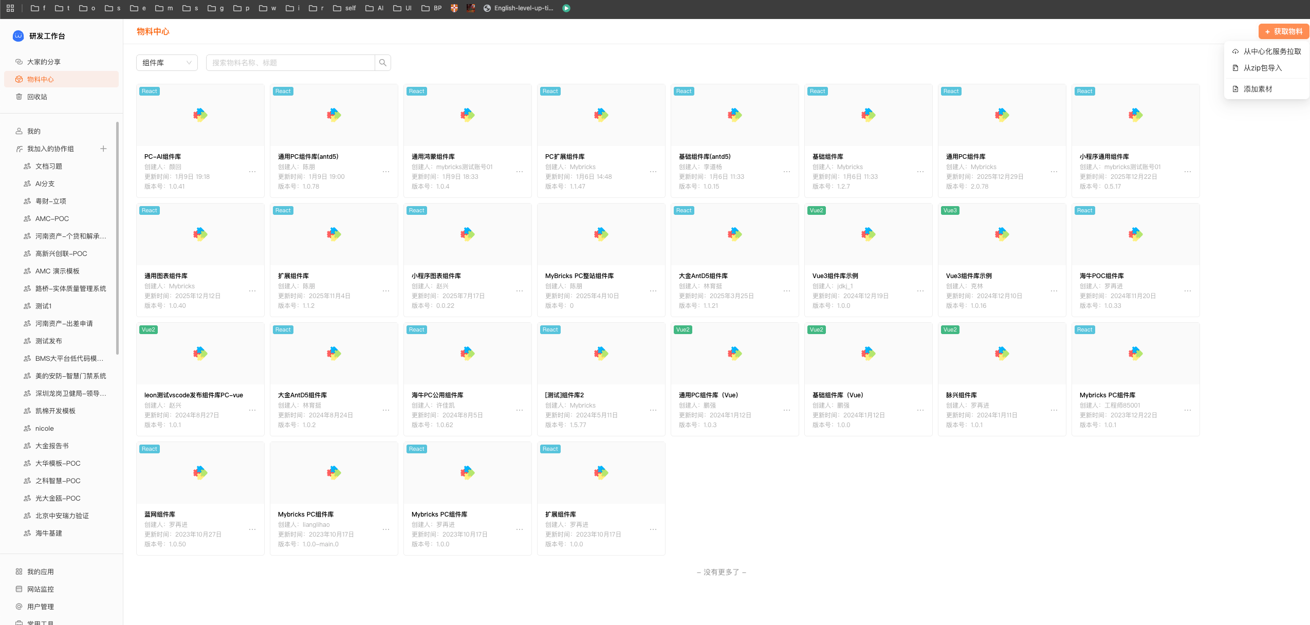Click the search magnifier icon
The height and width of the screenshot is (625, 1310).
pyautogui.click(x=382, y=63)
